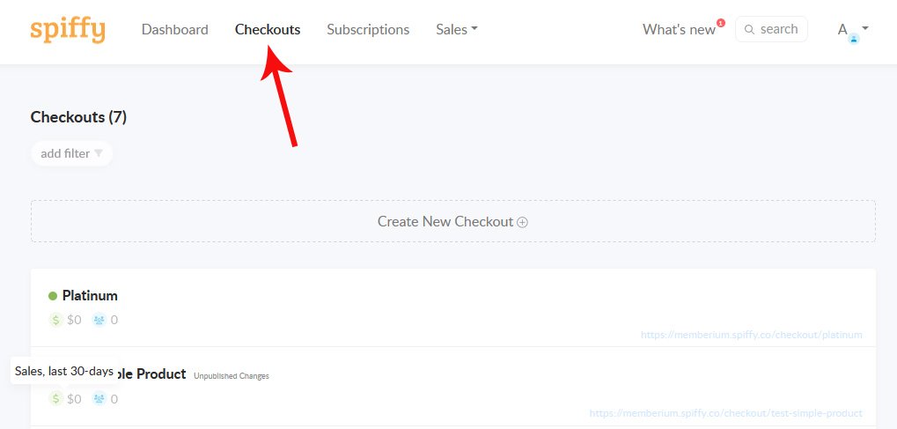
Task: Click the What's new notification badge
Action: pos(721,23)
